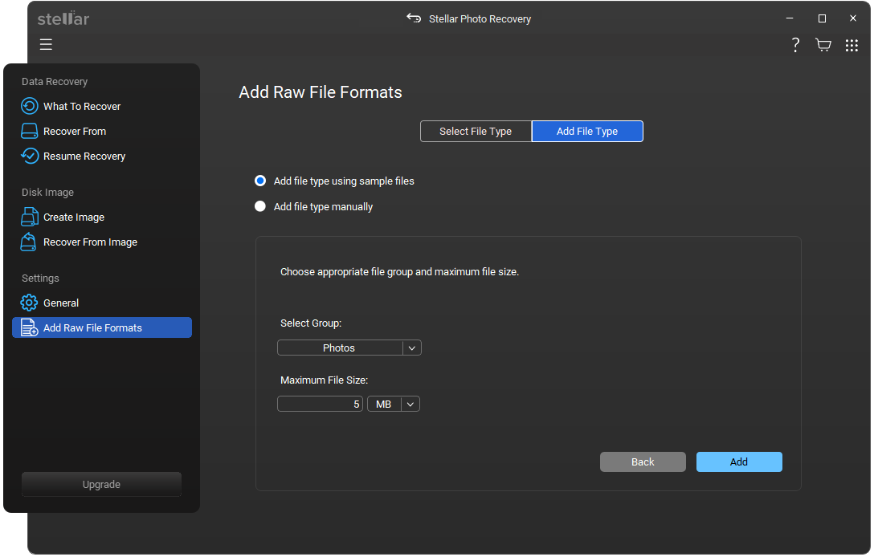Click the Back button

pyautogui.click(x=643, y=462)
